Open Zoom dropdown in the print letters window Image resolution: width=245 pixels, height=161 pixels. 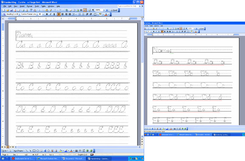click(x=194, y=29)
